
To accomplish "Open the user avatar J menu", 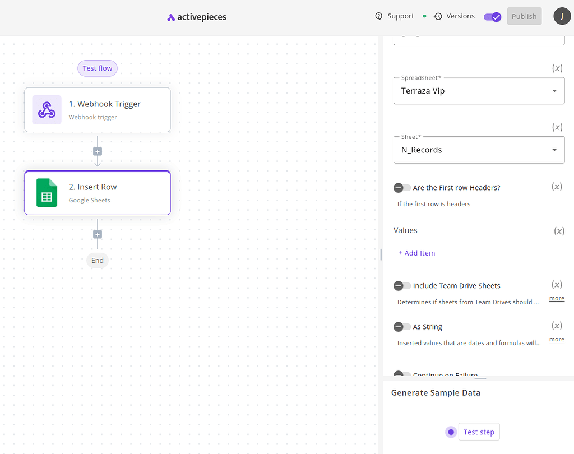I will 562,16.
